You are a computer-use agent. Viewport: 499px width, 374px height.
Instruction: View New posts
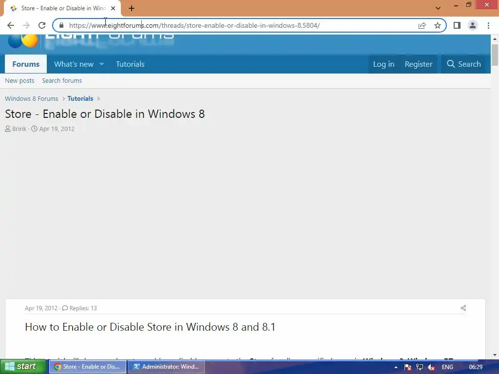[x=19, y=81]
